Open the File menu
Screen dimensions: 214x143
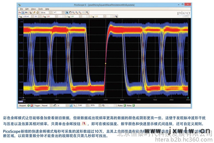[x=21, y=9]
